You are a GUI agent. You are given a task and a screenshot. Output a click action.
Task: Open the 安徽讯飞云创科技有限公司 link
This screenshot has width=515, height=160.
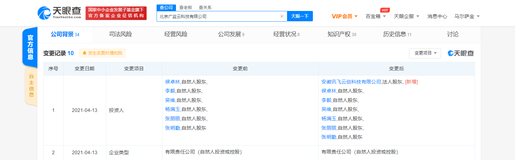[351, 82]
